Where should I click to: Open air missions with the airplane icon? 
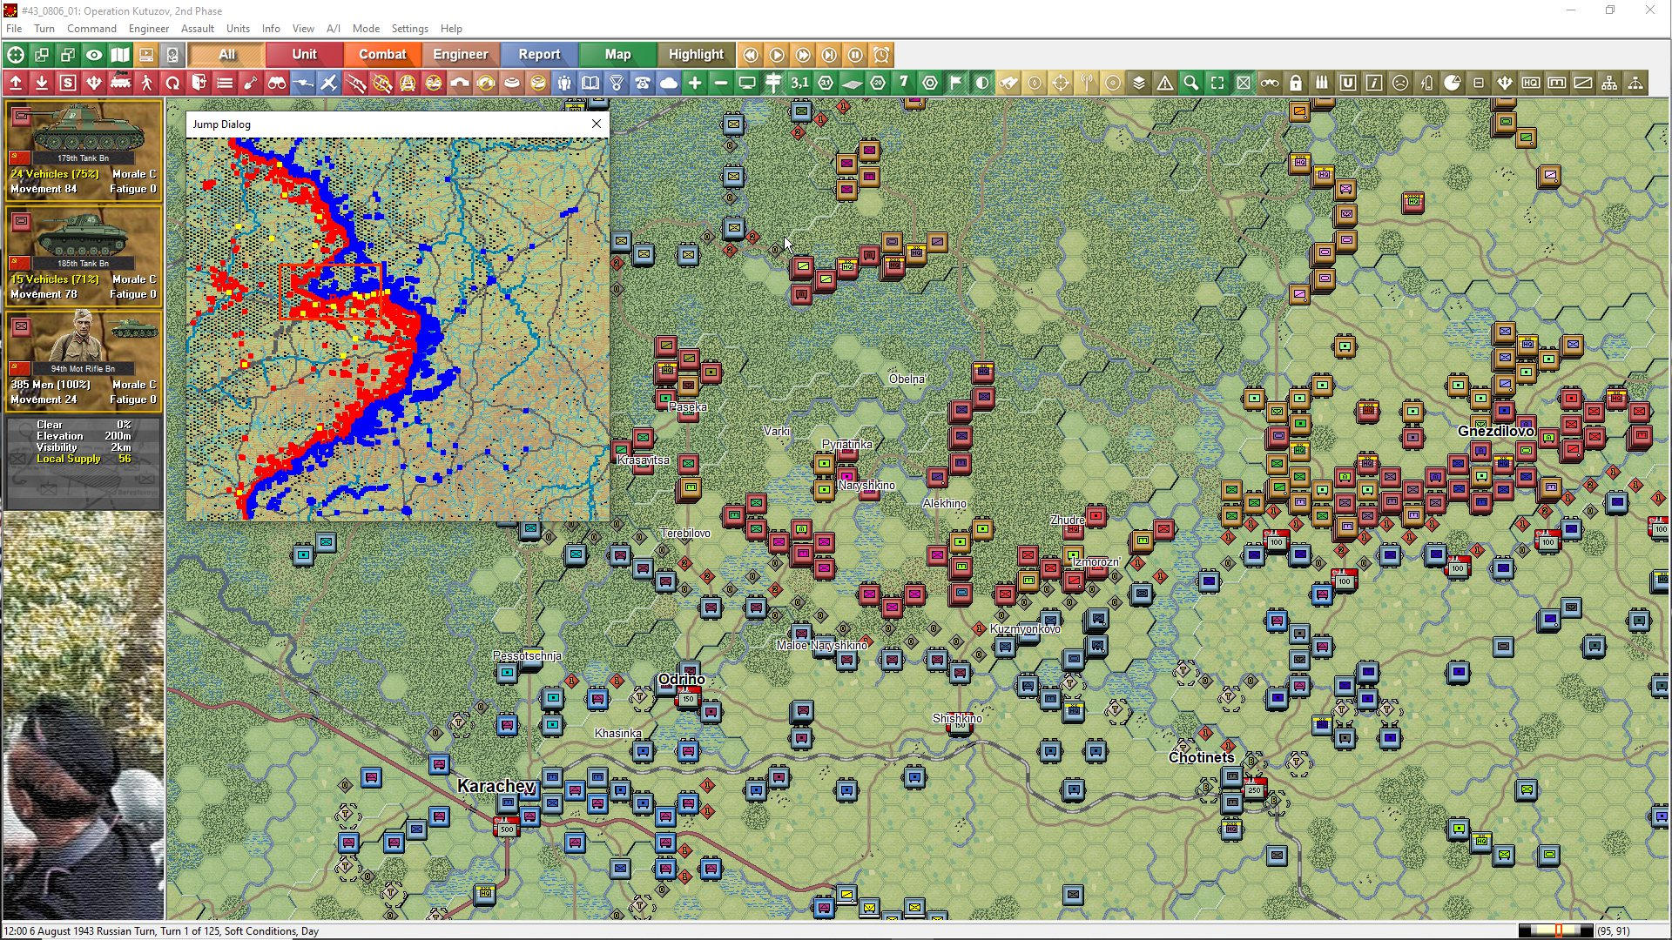[329, 83]
